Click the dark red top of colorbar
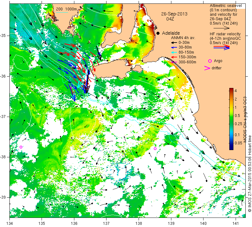Image resolution: width=252 pixels, height=227 pixels. 231,89
